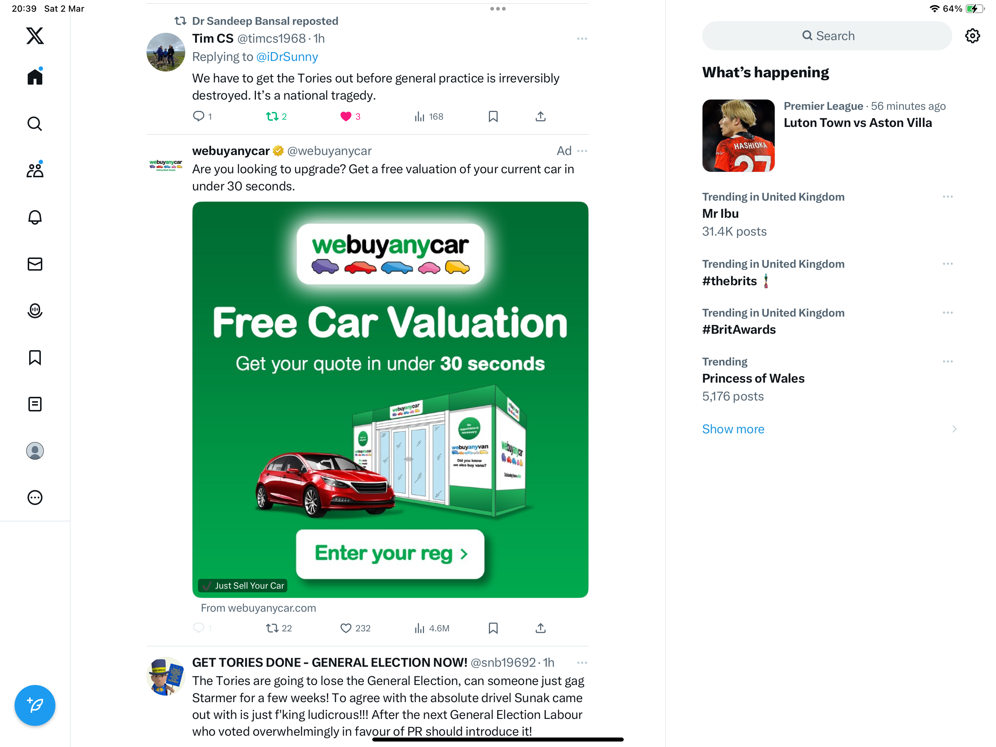Open the @iDrSunny profile link
This screenshot has height=747, width=996.
click(287, 57)
